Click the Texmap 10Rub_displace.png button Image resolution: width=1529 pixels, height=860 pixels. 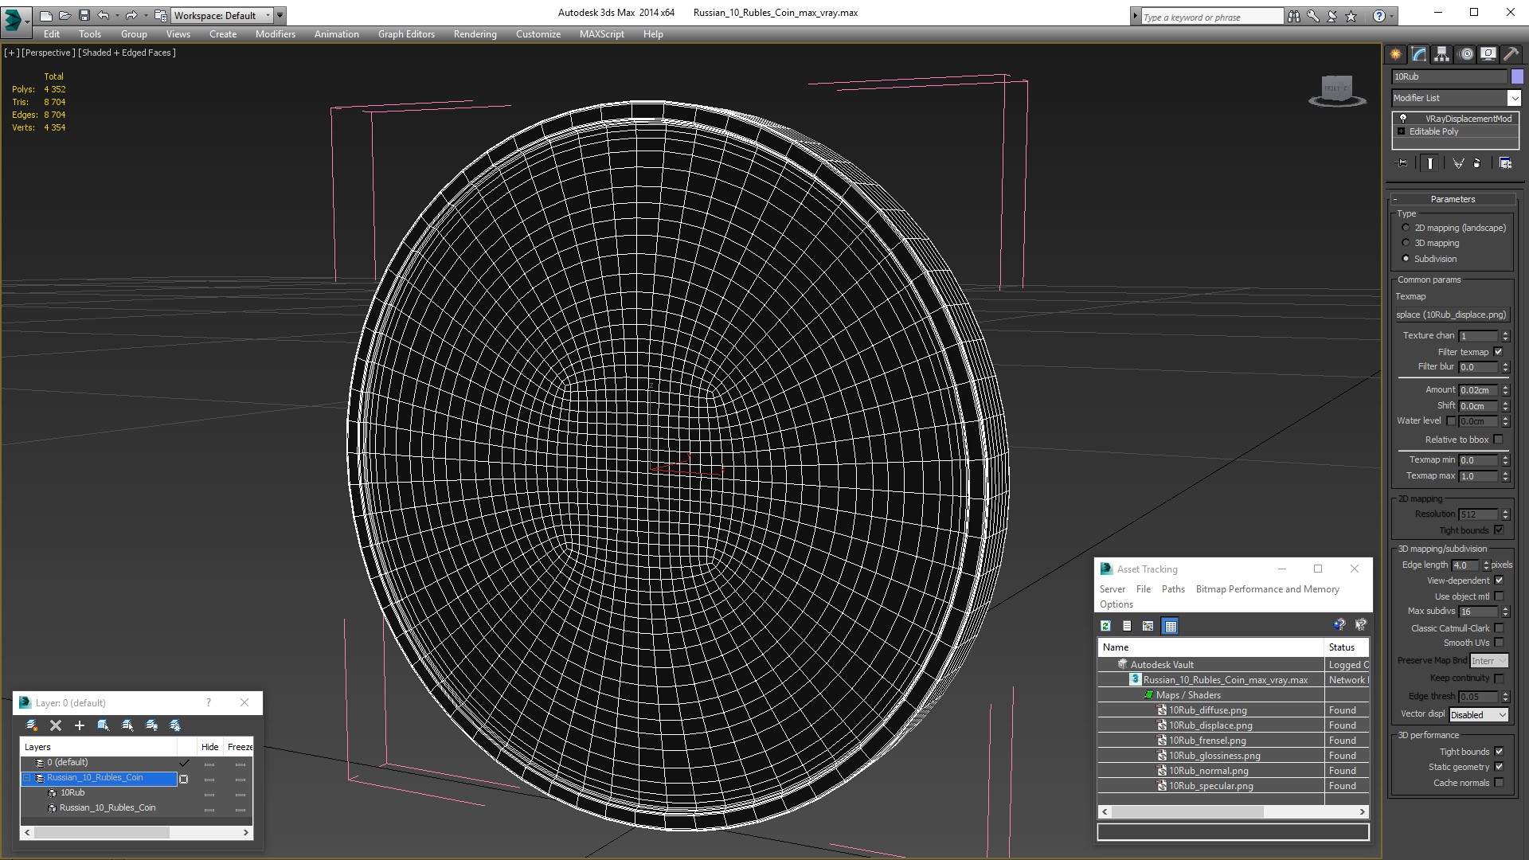(x=1451, y=315)
